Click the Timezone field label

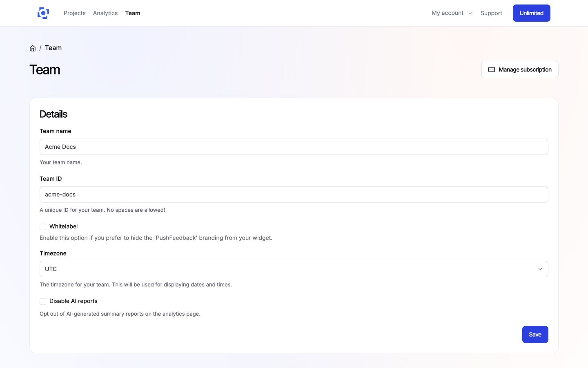tap(53, 254)
